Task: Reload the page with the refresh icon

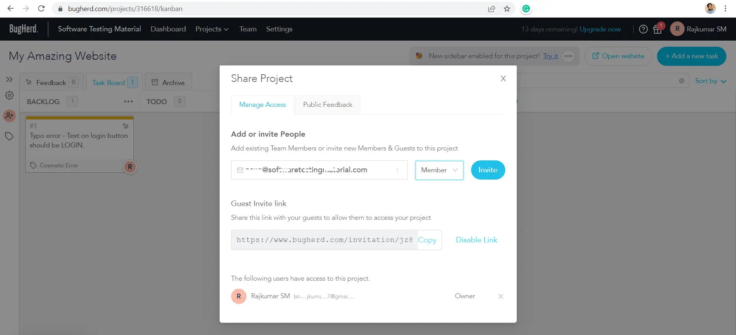Action: (x=41, y=8)
